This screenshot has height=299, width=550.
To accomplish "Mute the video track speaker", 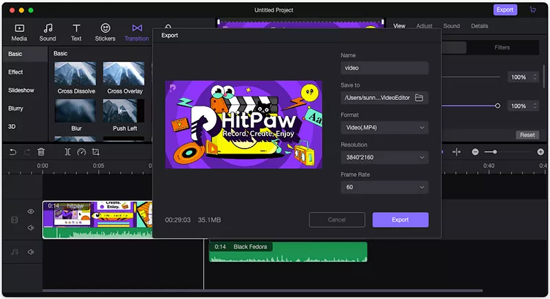I will tap(31, 228).
